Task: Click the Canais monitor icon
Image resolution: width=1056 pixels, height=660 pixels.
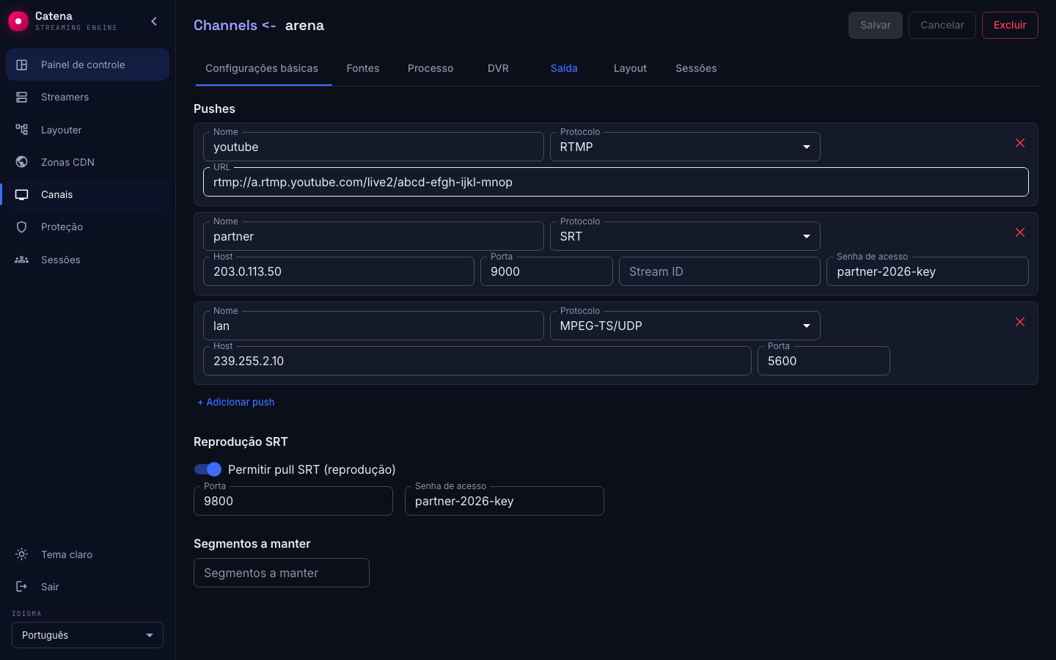Action: click(22, 194)
